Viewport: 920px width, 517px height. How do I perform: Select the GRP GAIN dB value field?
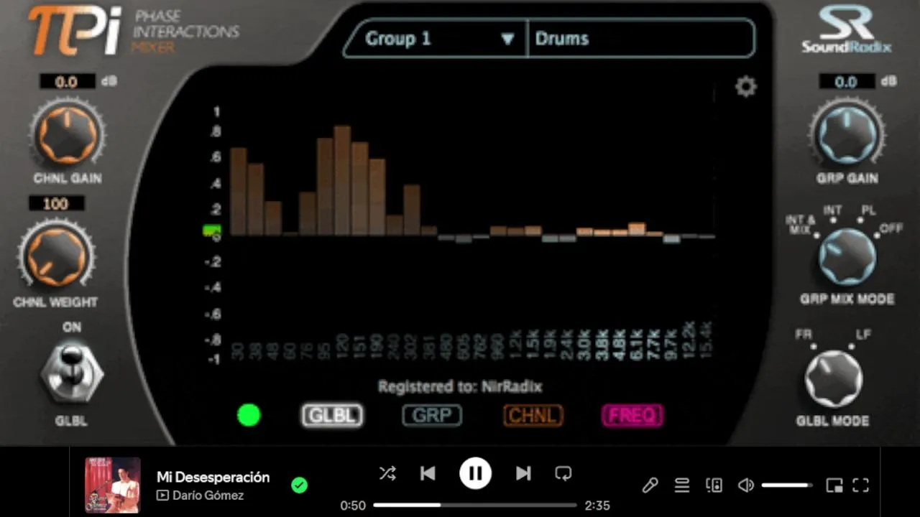click(846, 82)
